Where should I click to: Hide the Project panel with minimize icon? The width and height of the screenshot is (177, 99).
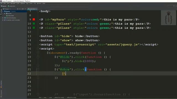25,9
